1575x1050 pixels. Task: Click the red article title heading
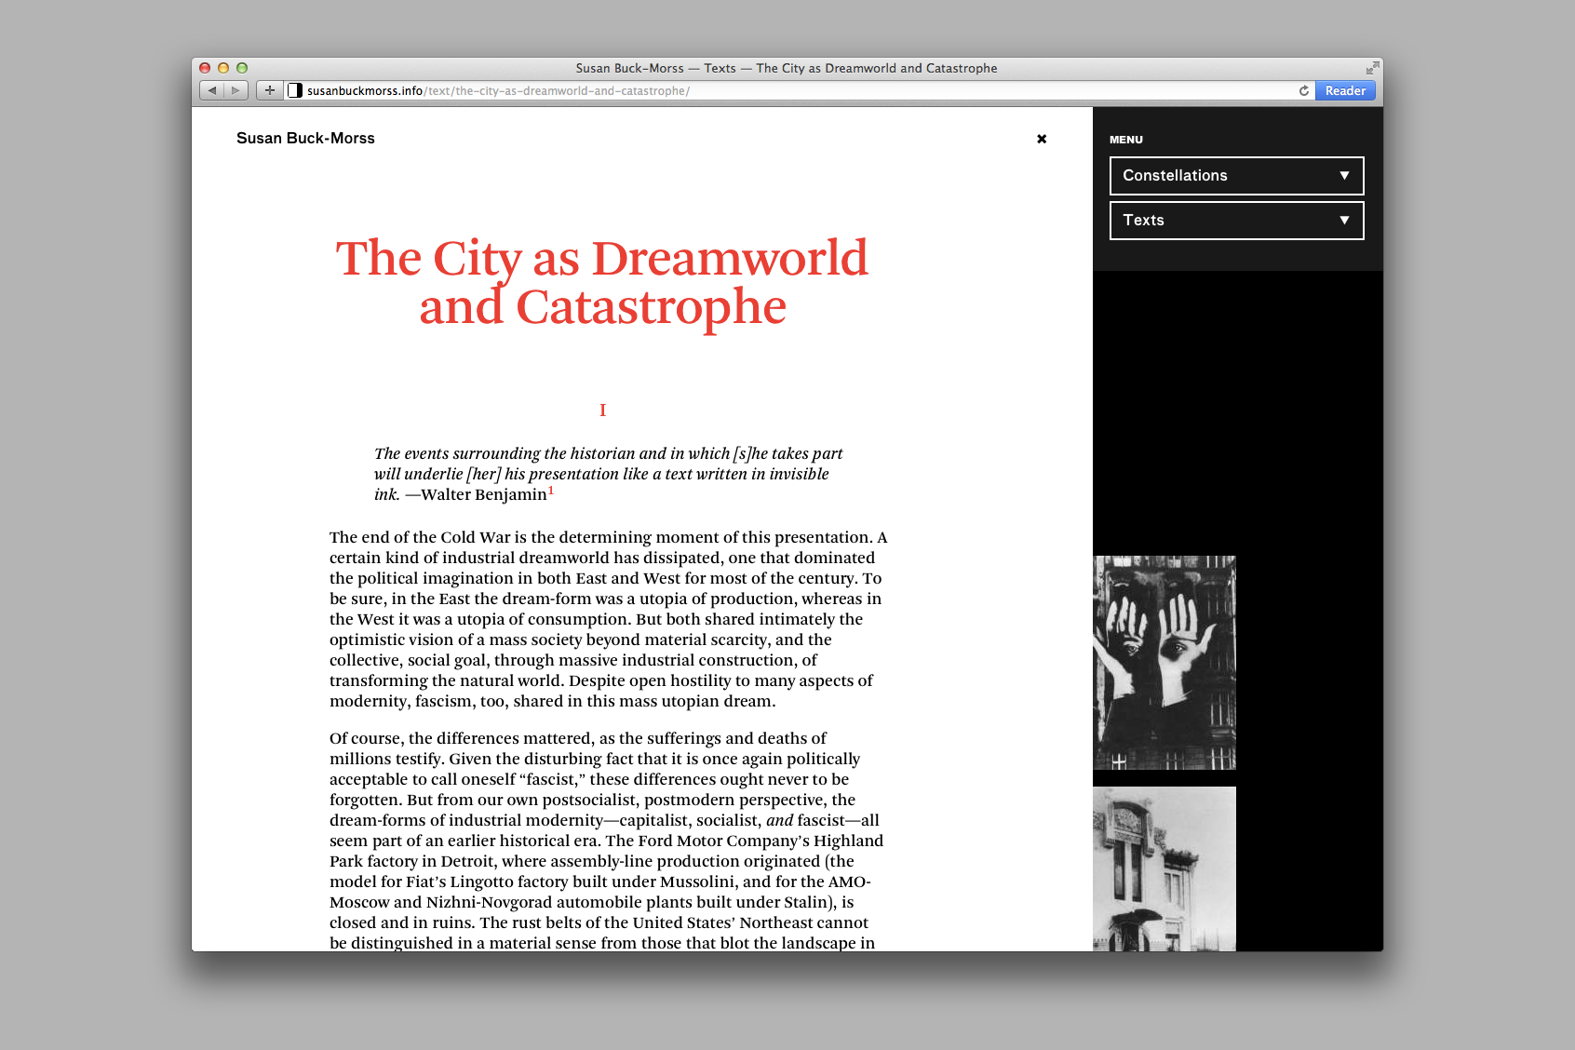click(x=602, y=282)
